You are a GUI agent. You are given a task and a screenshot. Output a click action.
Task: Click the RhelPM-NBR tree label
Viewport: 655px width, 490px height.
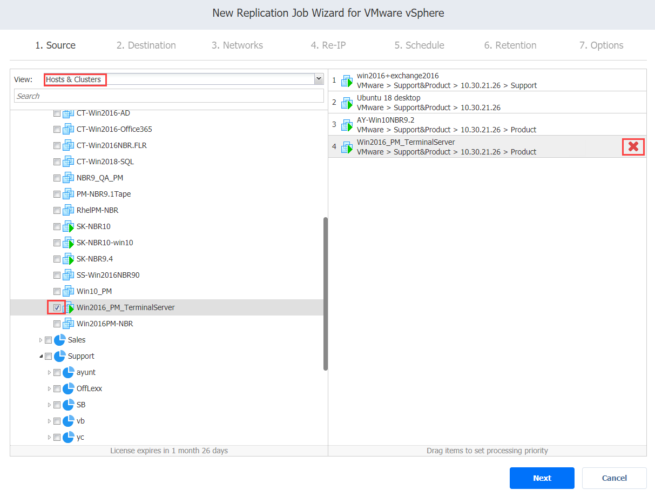98,211
